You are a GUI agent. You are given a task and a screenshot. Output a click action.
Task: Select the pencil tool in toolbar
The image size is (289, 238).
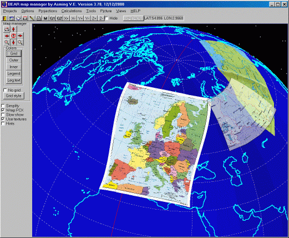[32, 18]
